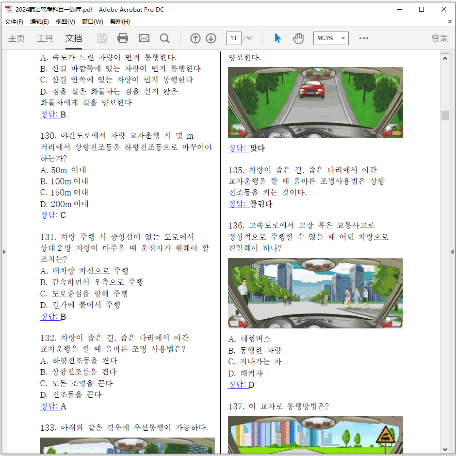This screenshot has height=456, width=456.
Task: Activate the Hand pan tool
Action: tap(298, 38)
